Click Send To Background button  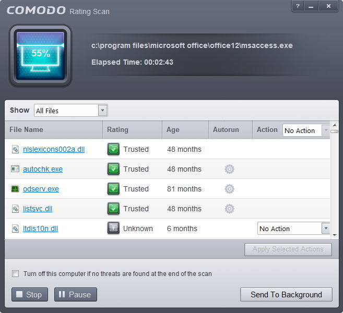(286, 294)
